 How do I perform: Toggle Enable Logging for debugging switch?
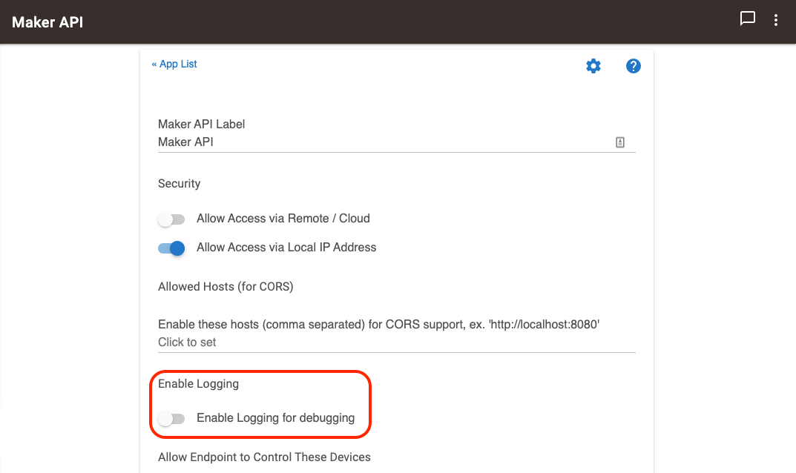pyautogui.click(x=171, y=419)
